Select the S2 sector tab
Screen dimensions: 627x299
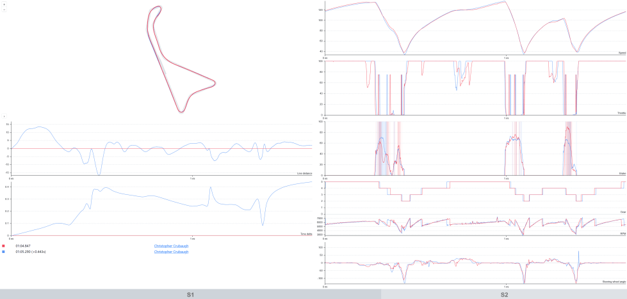pos(504,295)
